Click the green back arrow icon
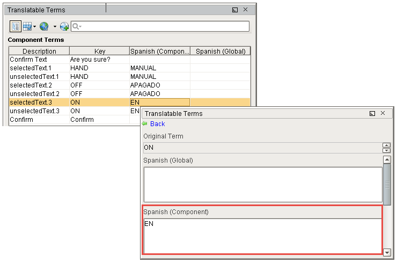The width and height of the screenshot is (397, 263). (x=144, y=123)
